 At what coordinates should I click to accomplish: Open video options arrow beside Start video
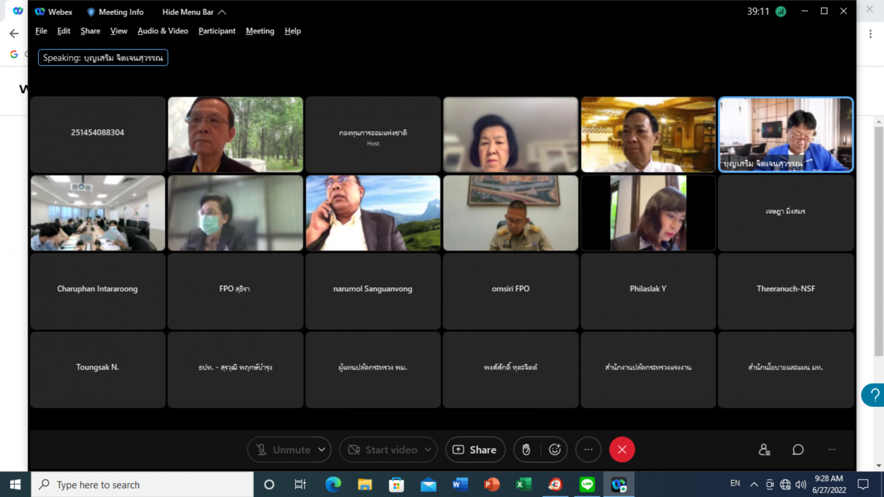[428, 450]
